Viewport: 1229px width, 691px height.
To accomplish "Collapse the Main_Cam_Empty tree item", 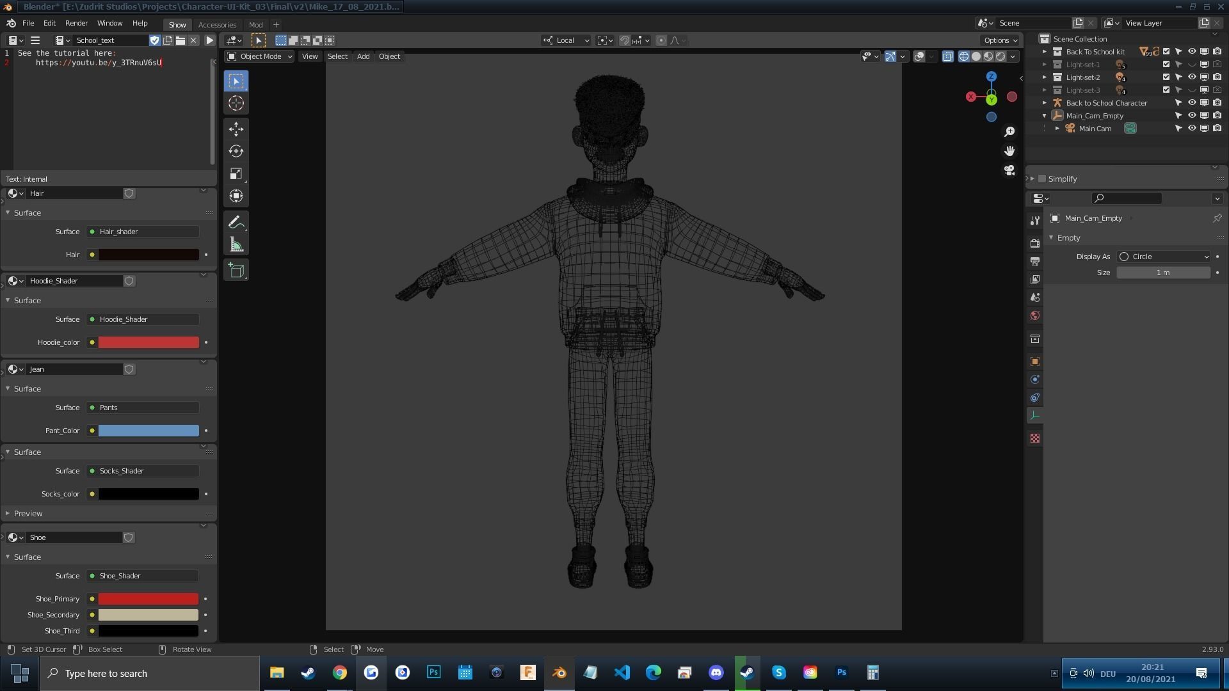I will point(1045,116).
